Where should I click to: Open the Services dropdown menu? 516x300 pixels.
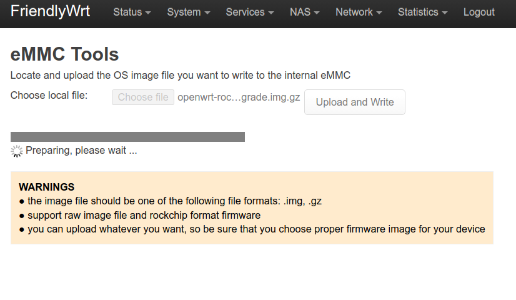(249, 12)
